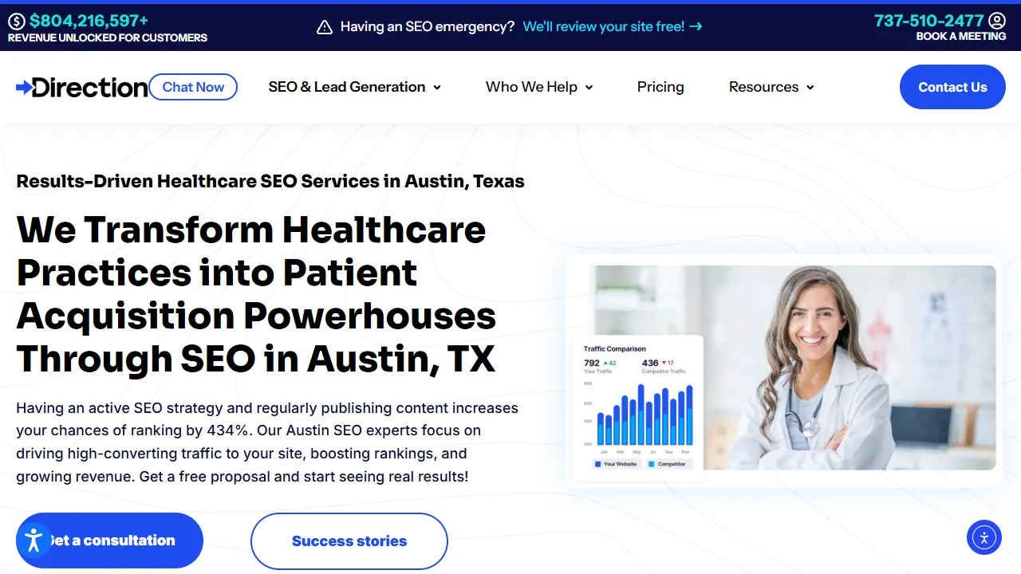Screen dimensions: 1021x574
Task: Click the arrow icon after 'review your site free'
Action: click(x=696, y=26)
